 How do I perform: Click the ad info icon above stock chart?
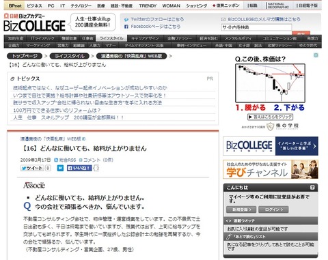[316, 55]
